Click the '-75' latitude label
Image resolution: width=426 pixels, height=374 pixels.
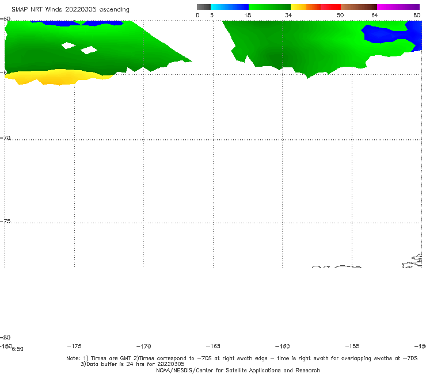5,222
